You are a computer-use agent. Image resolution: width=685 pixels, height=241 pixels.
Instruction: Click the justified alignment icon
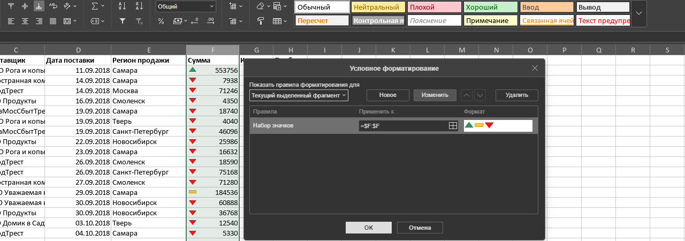[x=53, y=21]
